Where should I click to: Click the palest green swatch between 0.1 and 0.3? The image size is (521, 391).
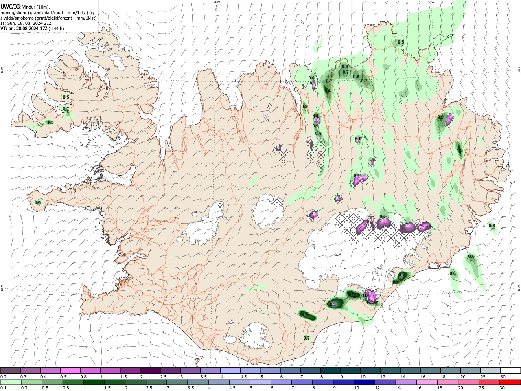tap(11, 382)
